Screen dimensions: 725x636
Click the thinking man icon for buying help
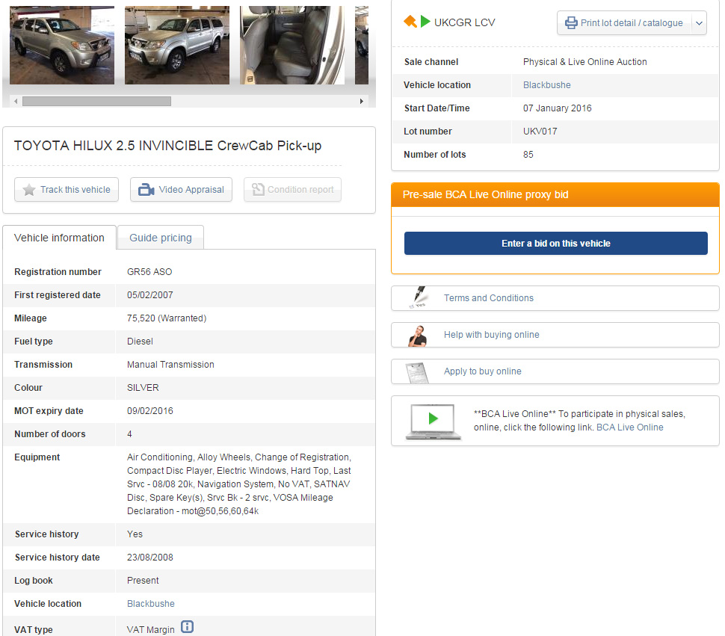pyautogui.click(x=418, y=336)
